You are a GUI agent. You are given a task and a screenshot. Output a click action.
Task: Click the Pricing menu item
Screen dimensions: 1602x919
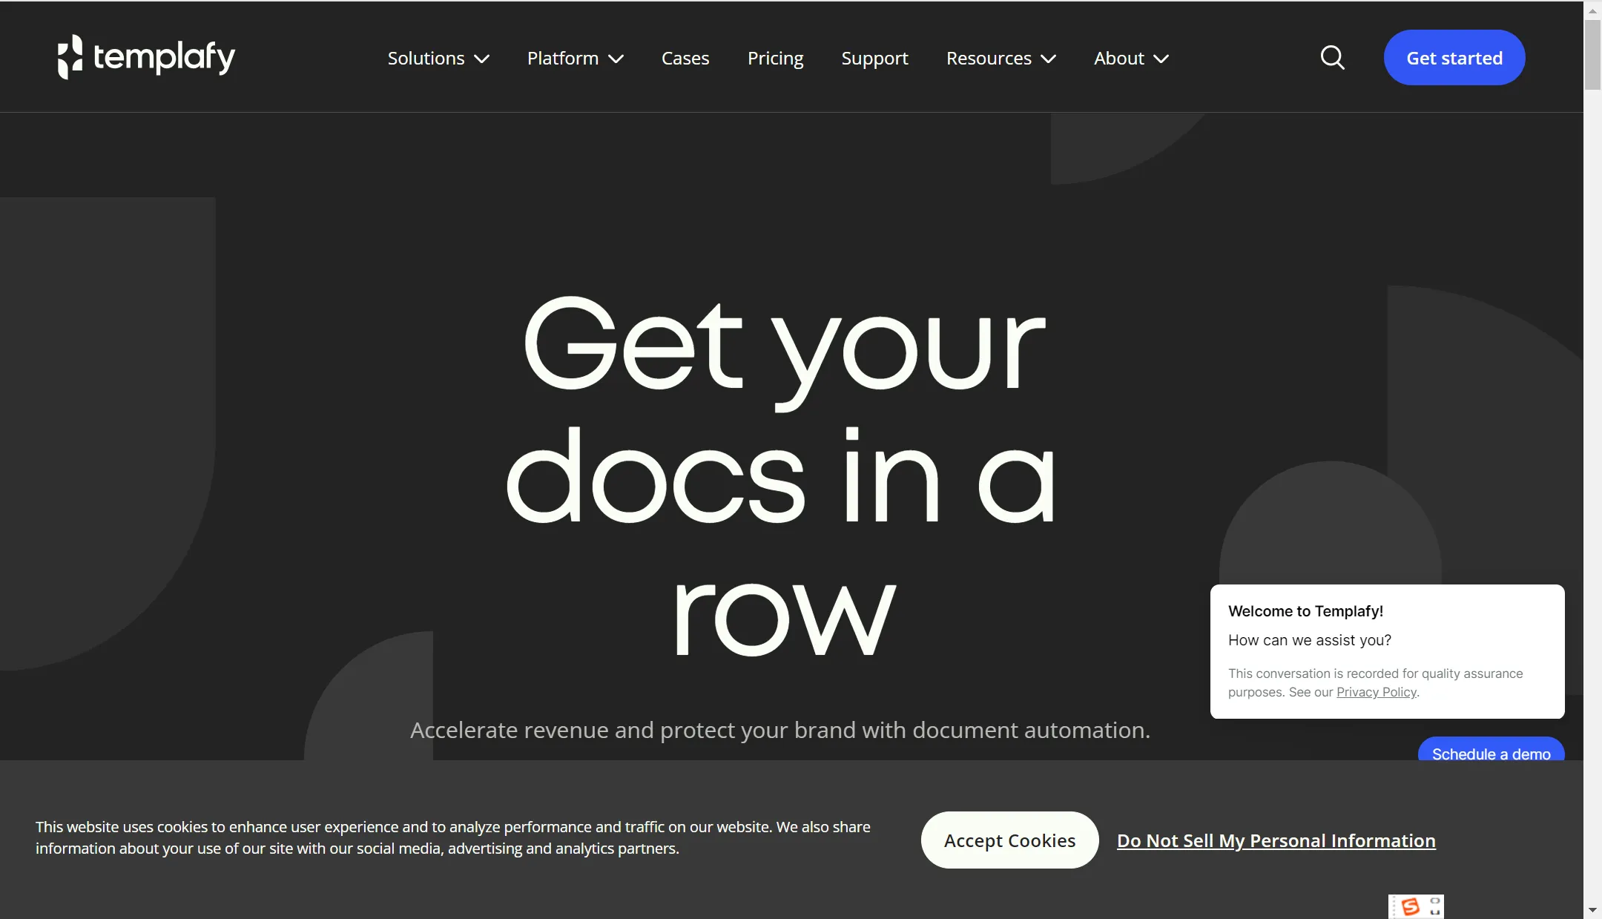click(774, 57)
